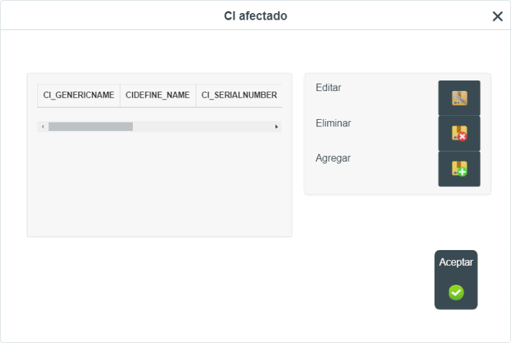Viewport: 511px width, 343px height.
Task: Click the table's left scroll arrow
Action: click(43, 126)
